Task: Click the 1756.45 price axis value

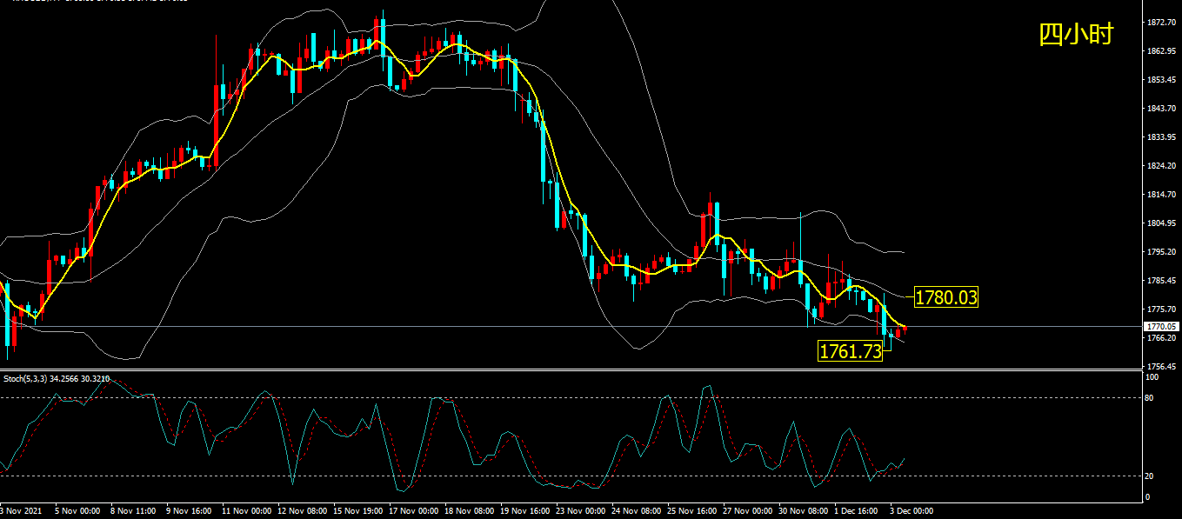Action: click(x=1163, y=367)
